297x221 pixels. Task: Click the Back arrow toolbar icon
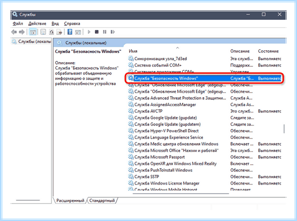click(x=14, y=32)
